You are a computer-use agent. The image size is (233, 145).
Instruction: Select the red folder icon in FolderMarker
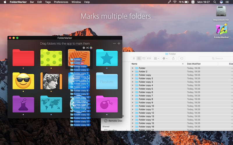(23, 58)
